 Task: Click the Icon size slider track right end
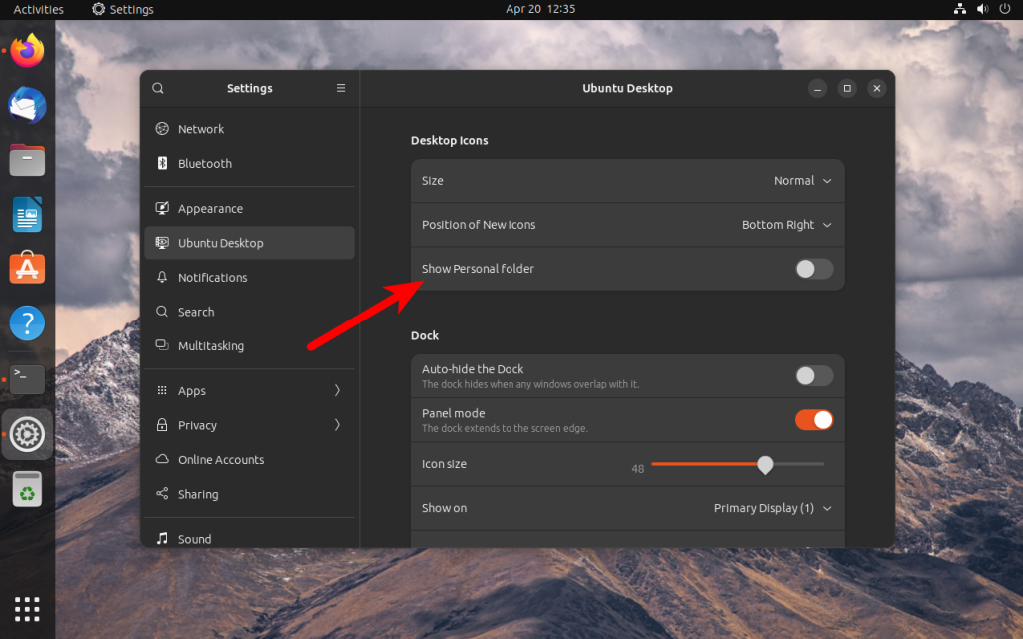pos(821,464)
